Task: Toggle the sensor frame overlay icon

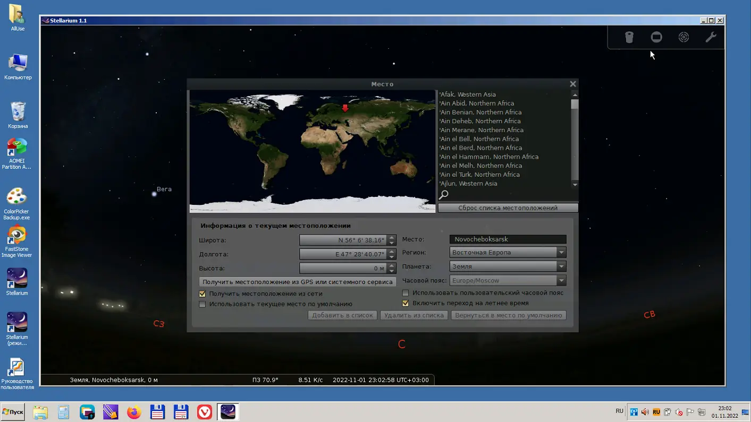Action: [x=656, y=37]
